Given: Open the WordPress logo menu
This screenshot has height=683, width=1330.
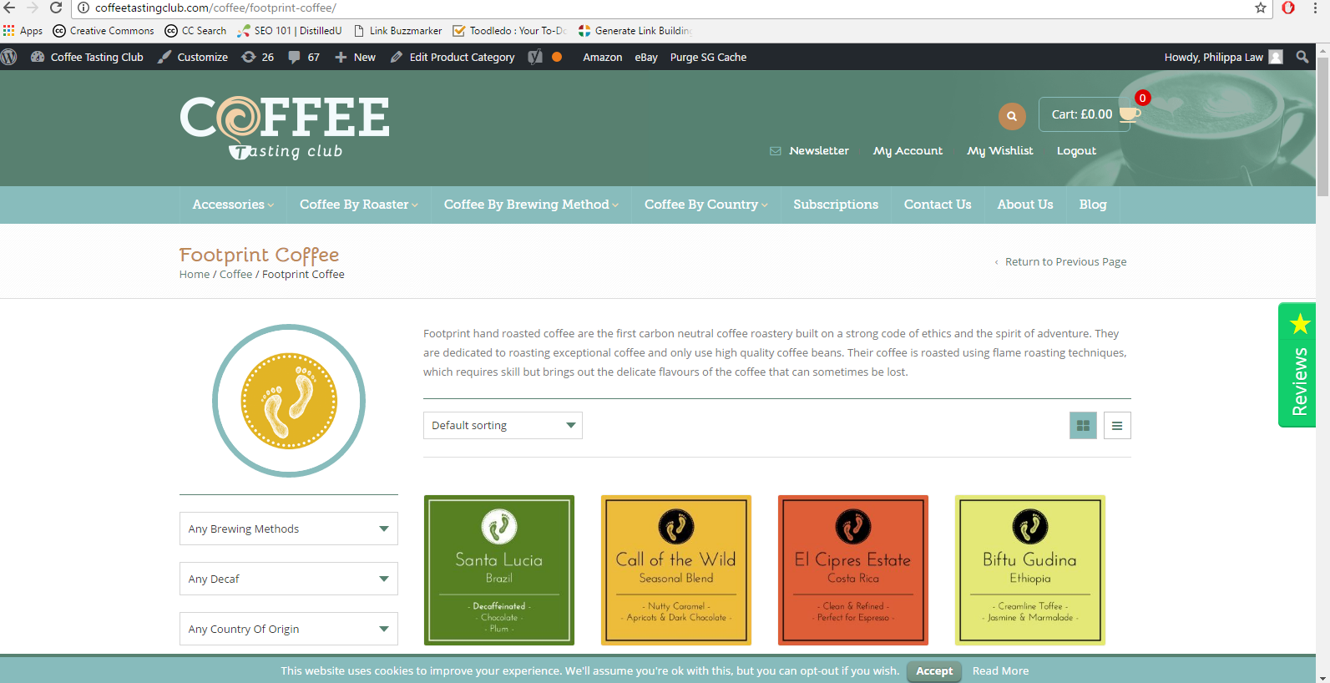Looking at the screenshot, I should point(9,57).
